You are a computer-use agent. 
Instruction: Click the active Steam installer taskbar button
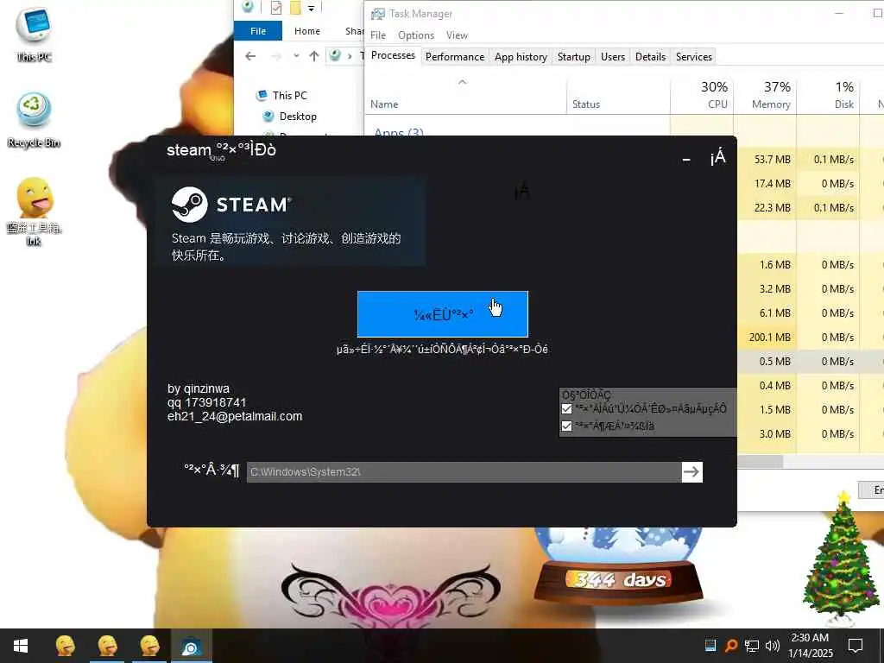click(x=191, y=646)
